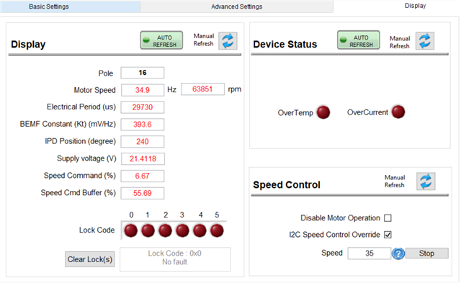Image resolution: width=461 pixels, height=283 pixels.
Task: Click Speed Cmd Buffer value 55.69
Action: [143, 193]
